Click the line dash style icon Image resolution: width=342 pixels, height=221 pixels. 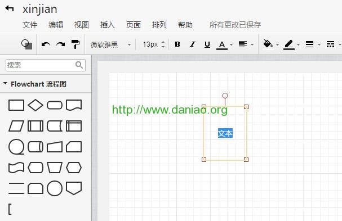(x=330, y=44)
